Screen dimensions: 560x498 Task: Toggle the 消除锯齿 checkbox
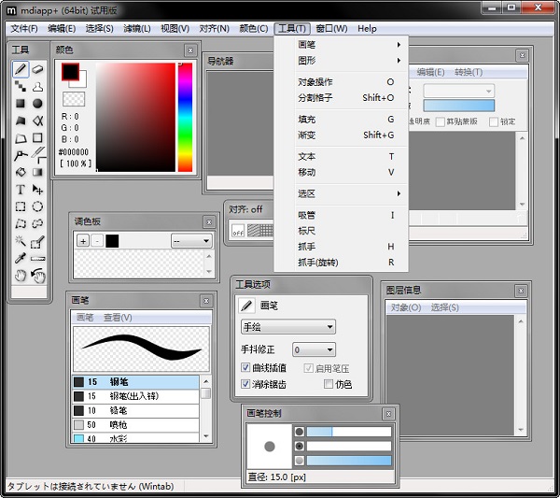(245, 384)
